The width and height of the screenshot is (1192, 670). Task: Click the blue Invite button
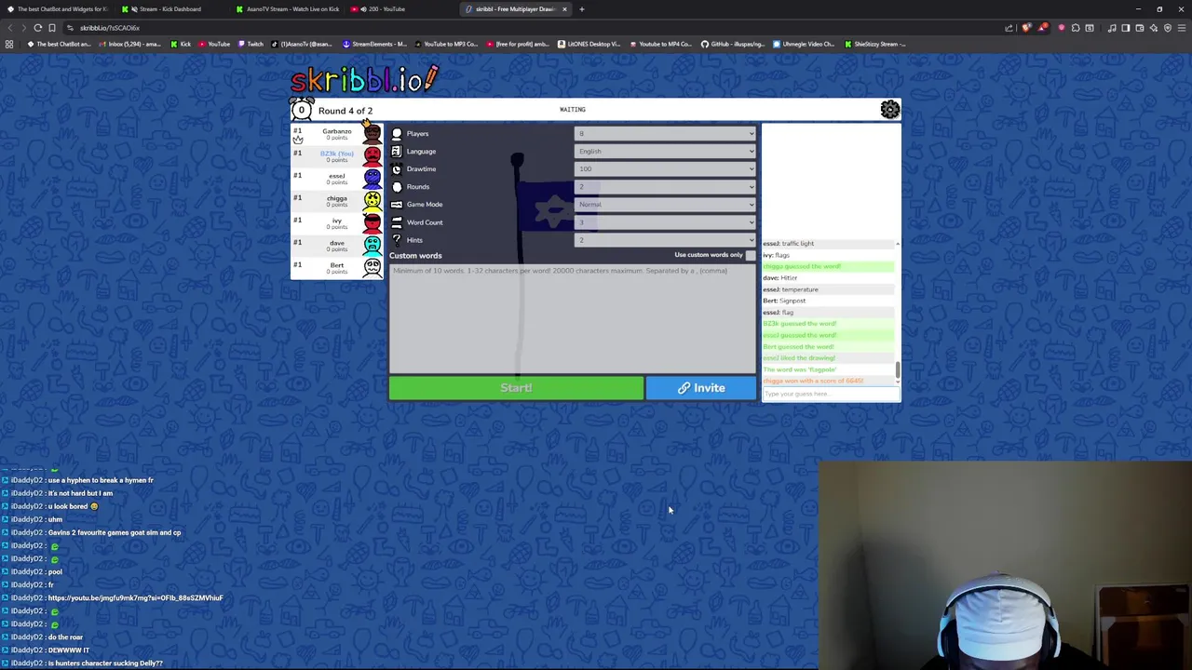(701, 388)
